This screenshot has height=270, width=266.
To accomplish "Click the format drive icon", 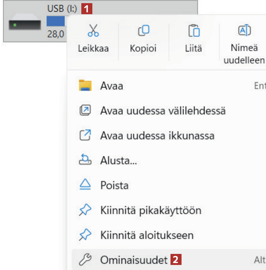I will (85, 160).
